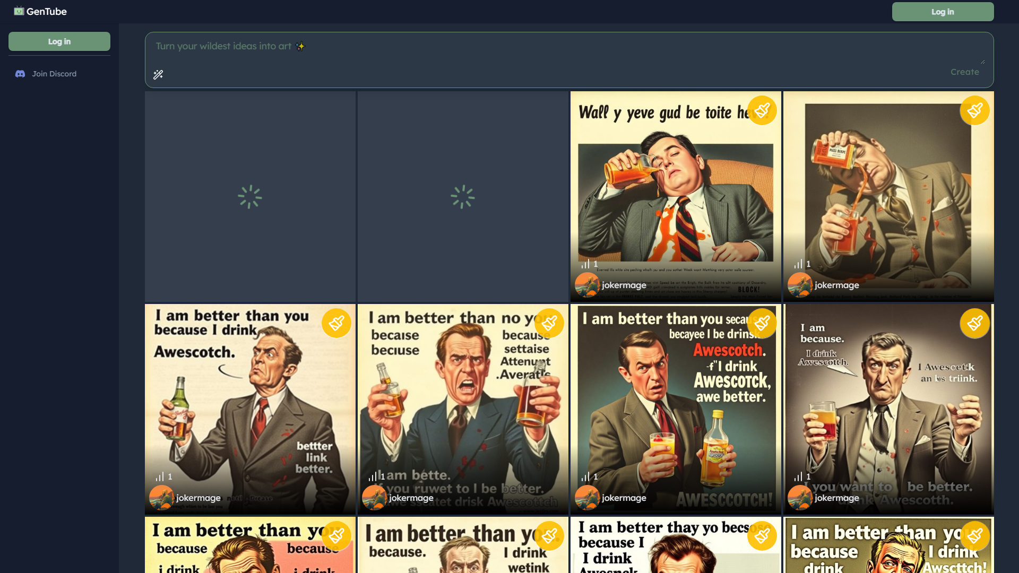Open the 'I Awescettk an bs triink' poster
1019x573 pixels.
(x=888, y=409)
